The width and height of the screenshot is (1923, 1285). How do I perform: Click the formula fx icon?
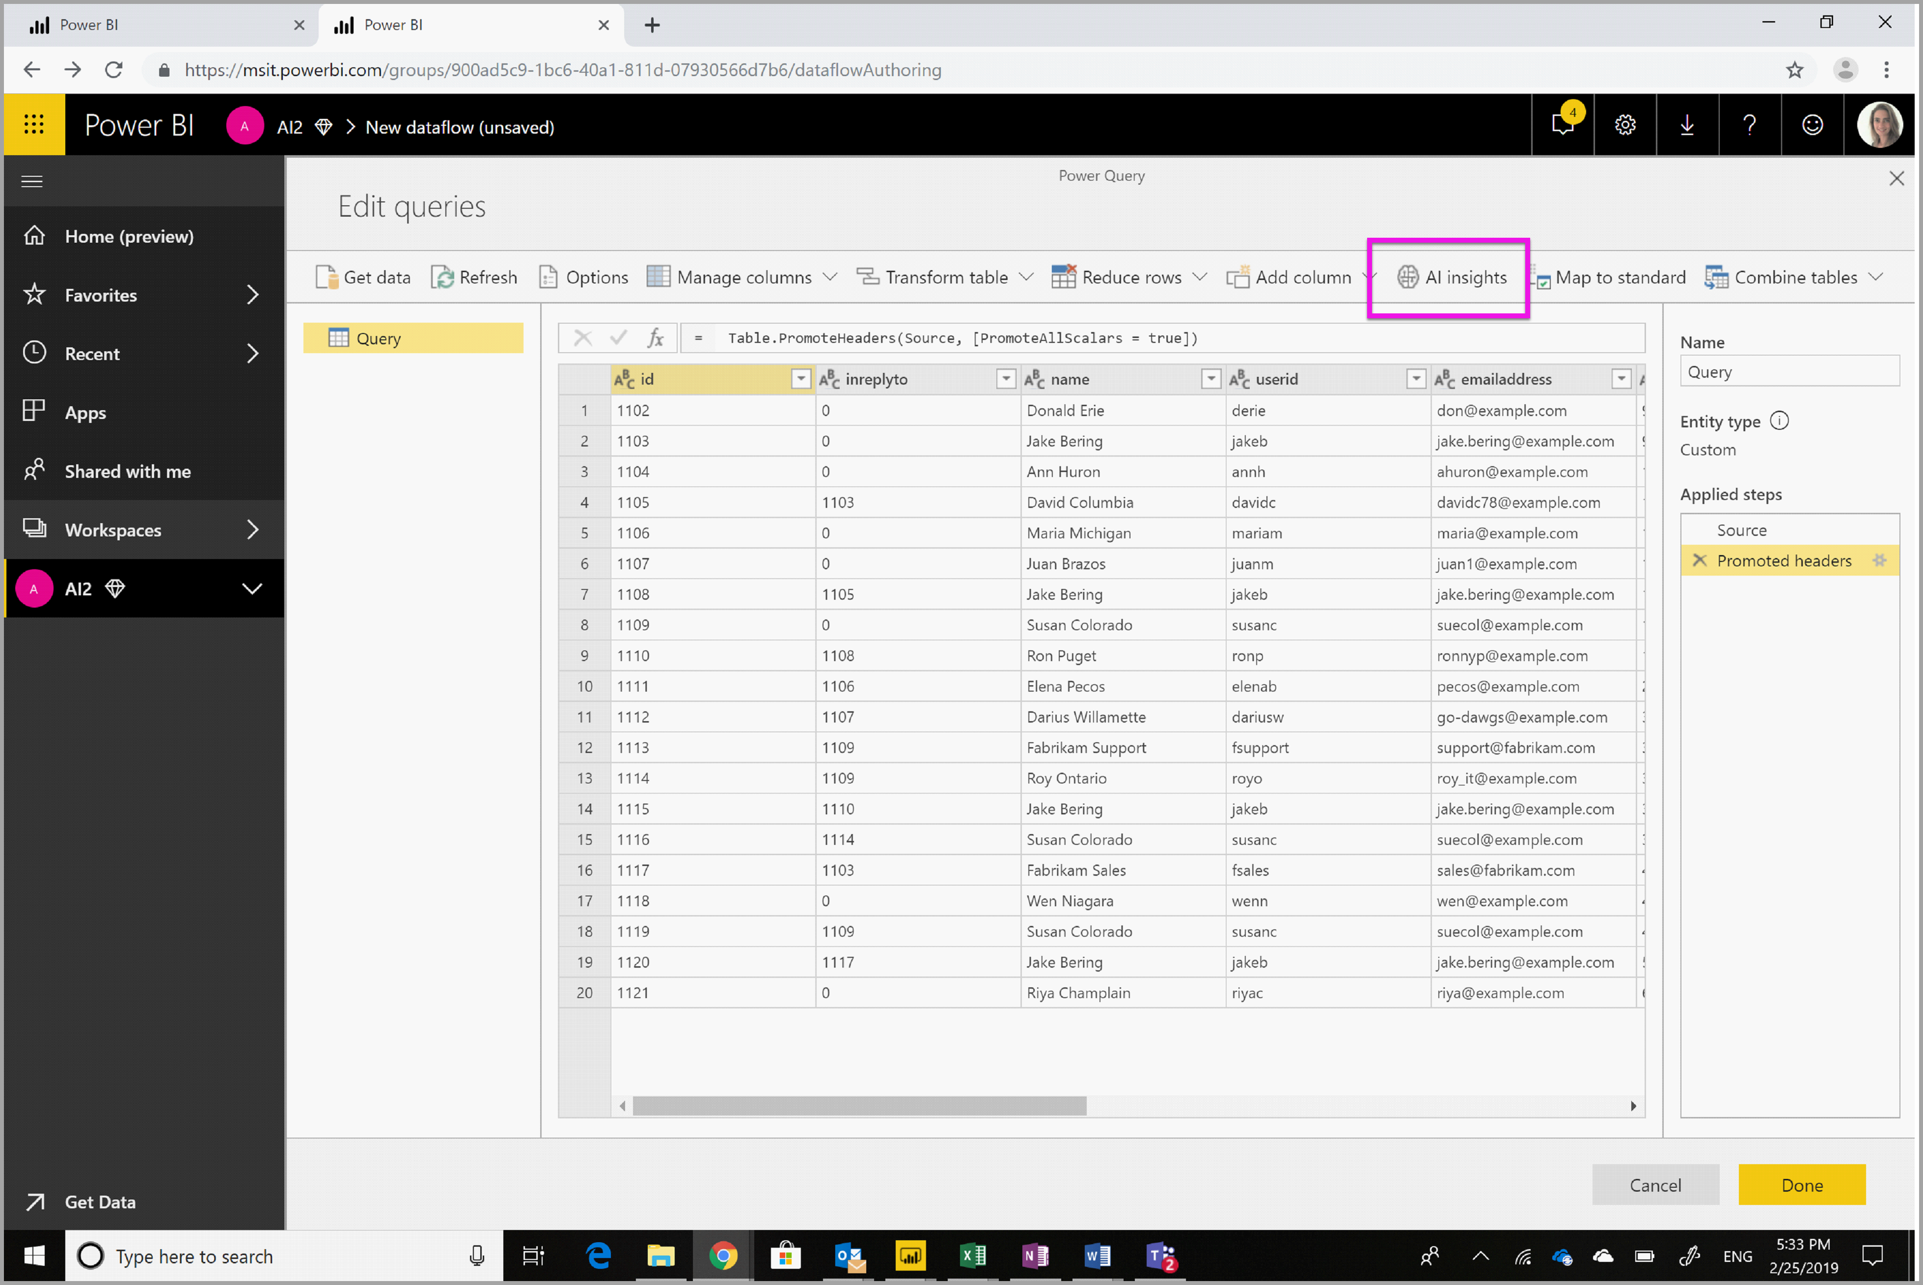(656, 337)
